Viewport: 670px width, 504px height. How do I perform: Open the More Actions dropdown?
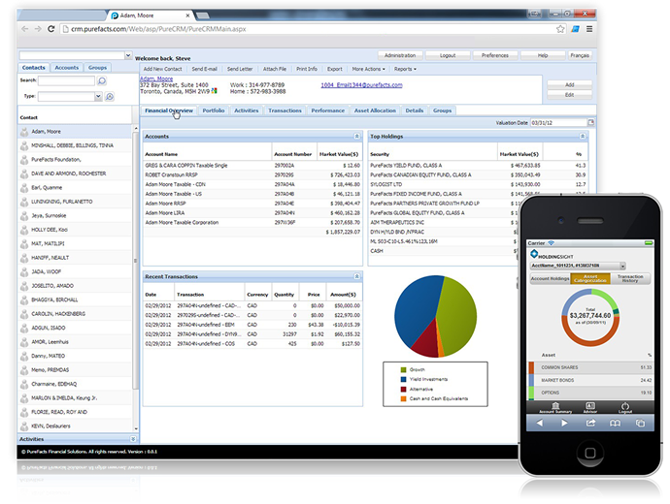point(368,69)
